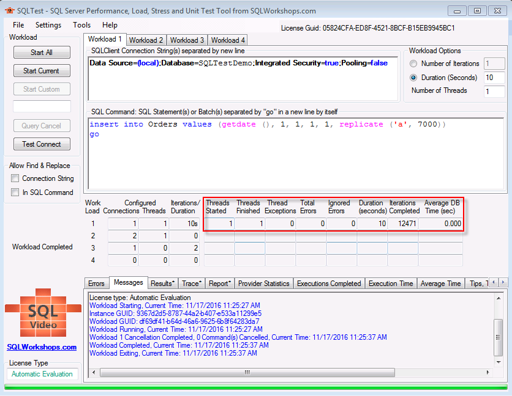Screen dimensions: 512x396
Task: Open the Errors tab
Action: coord(96,284)
